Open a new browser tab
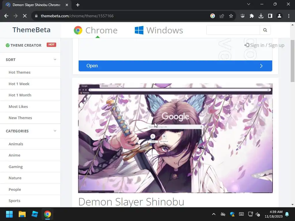 click(x=78, y=5)
